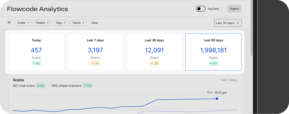Click the 12% unique scanners badge
Screen dimensions: 289x114
click(88, 86)
